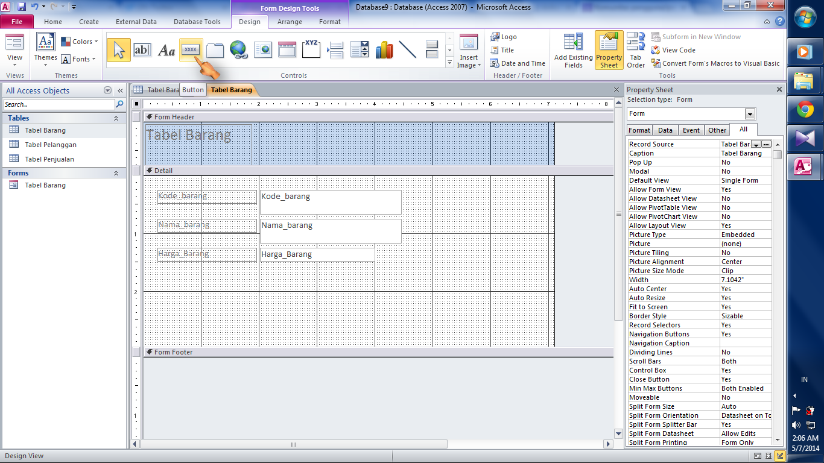Select the arrow pointer tool in Controls
The image size is (824, 463).
119,50
